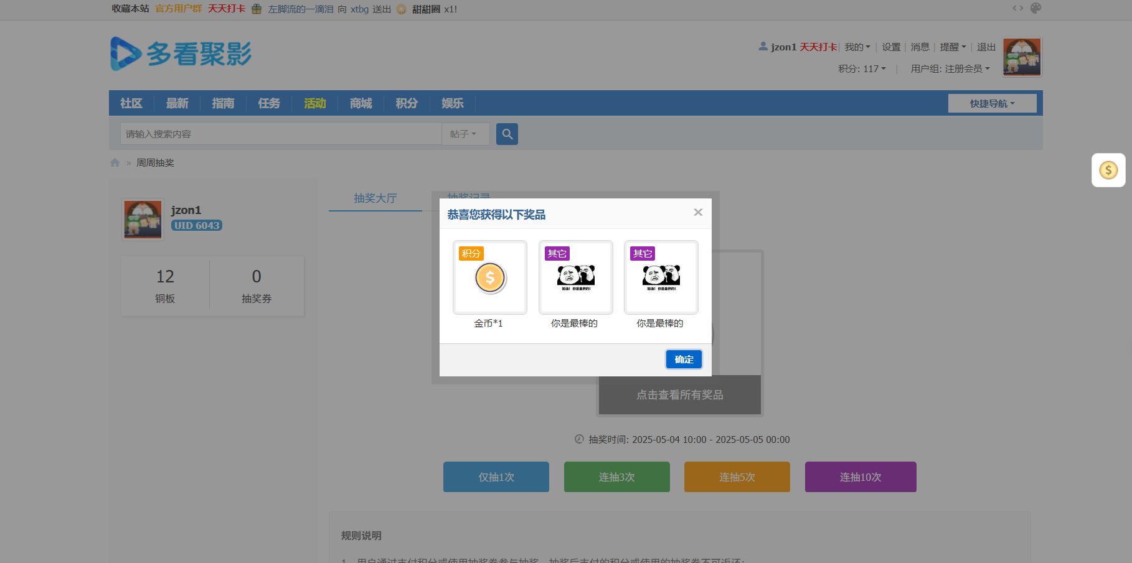Click the 多看聚影 site logo

click(180, 54)
